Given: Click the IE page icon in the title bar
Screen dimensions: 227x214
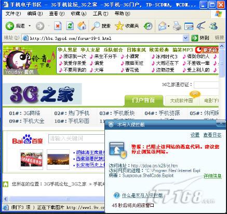Looking at the screenshot, I should (x=6, y=5).
